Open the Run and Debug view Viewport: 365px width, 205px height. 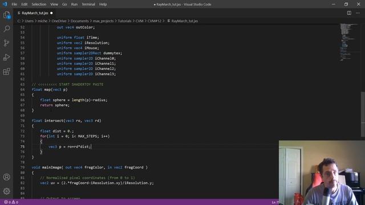[6, 57]
